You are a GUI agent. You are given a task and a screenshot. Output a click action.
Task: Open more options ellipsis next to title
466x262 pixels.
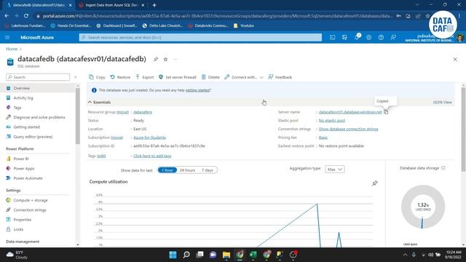(x=175, y=59)
